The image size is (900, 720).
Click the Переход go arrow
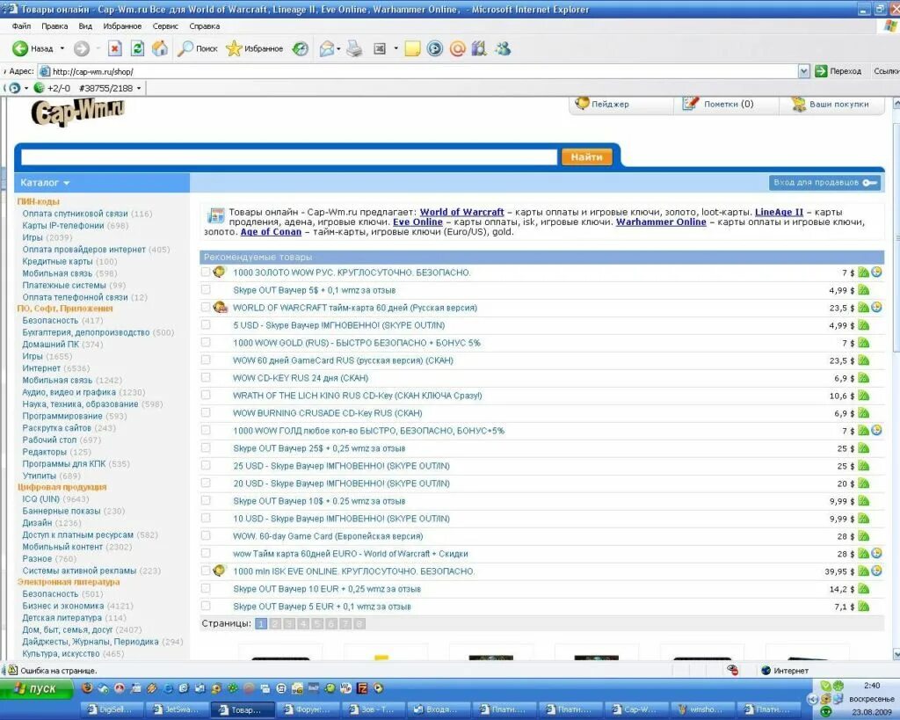click(x=821, y=70)
